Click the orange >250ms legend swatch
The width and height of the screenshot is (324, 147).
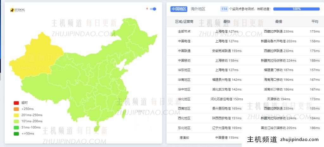16,109
